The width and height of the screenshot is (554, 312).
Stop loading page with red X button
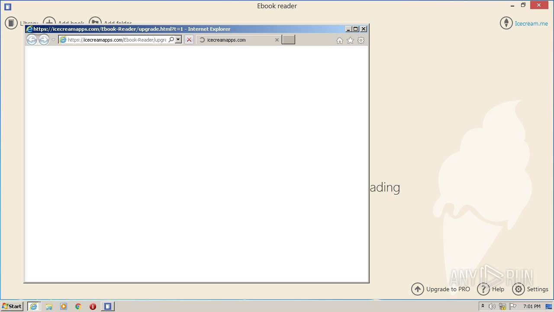189,40
